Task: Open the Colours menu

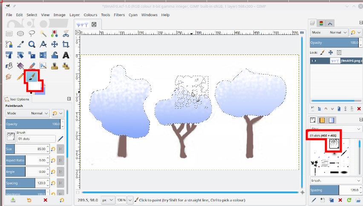Action: click(90, 15)
